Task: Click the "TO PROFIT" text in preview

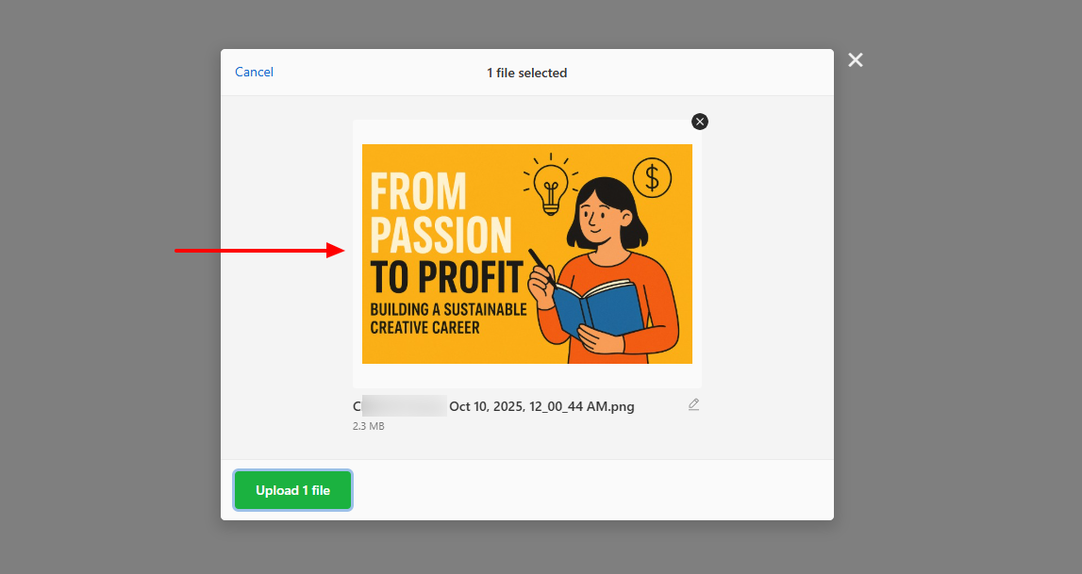Action: click(x=446, y=278)
